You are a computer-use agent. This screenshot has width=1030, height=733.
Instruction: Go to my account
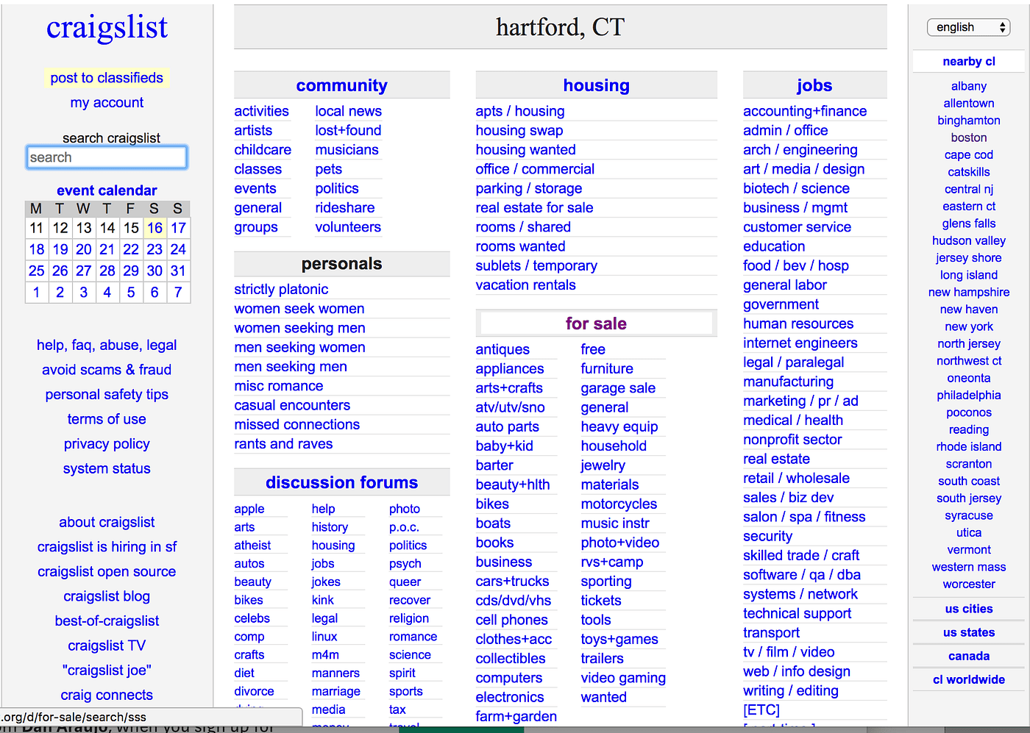[107, 103]
